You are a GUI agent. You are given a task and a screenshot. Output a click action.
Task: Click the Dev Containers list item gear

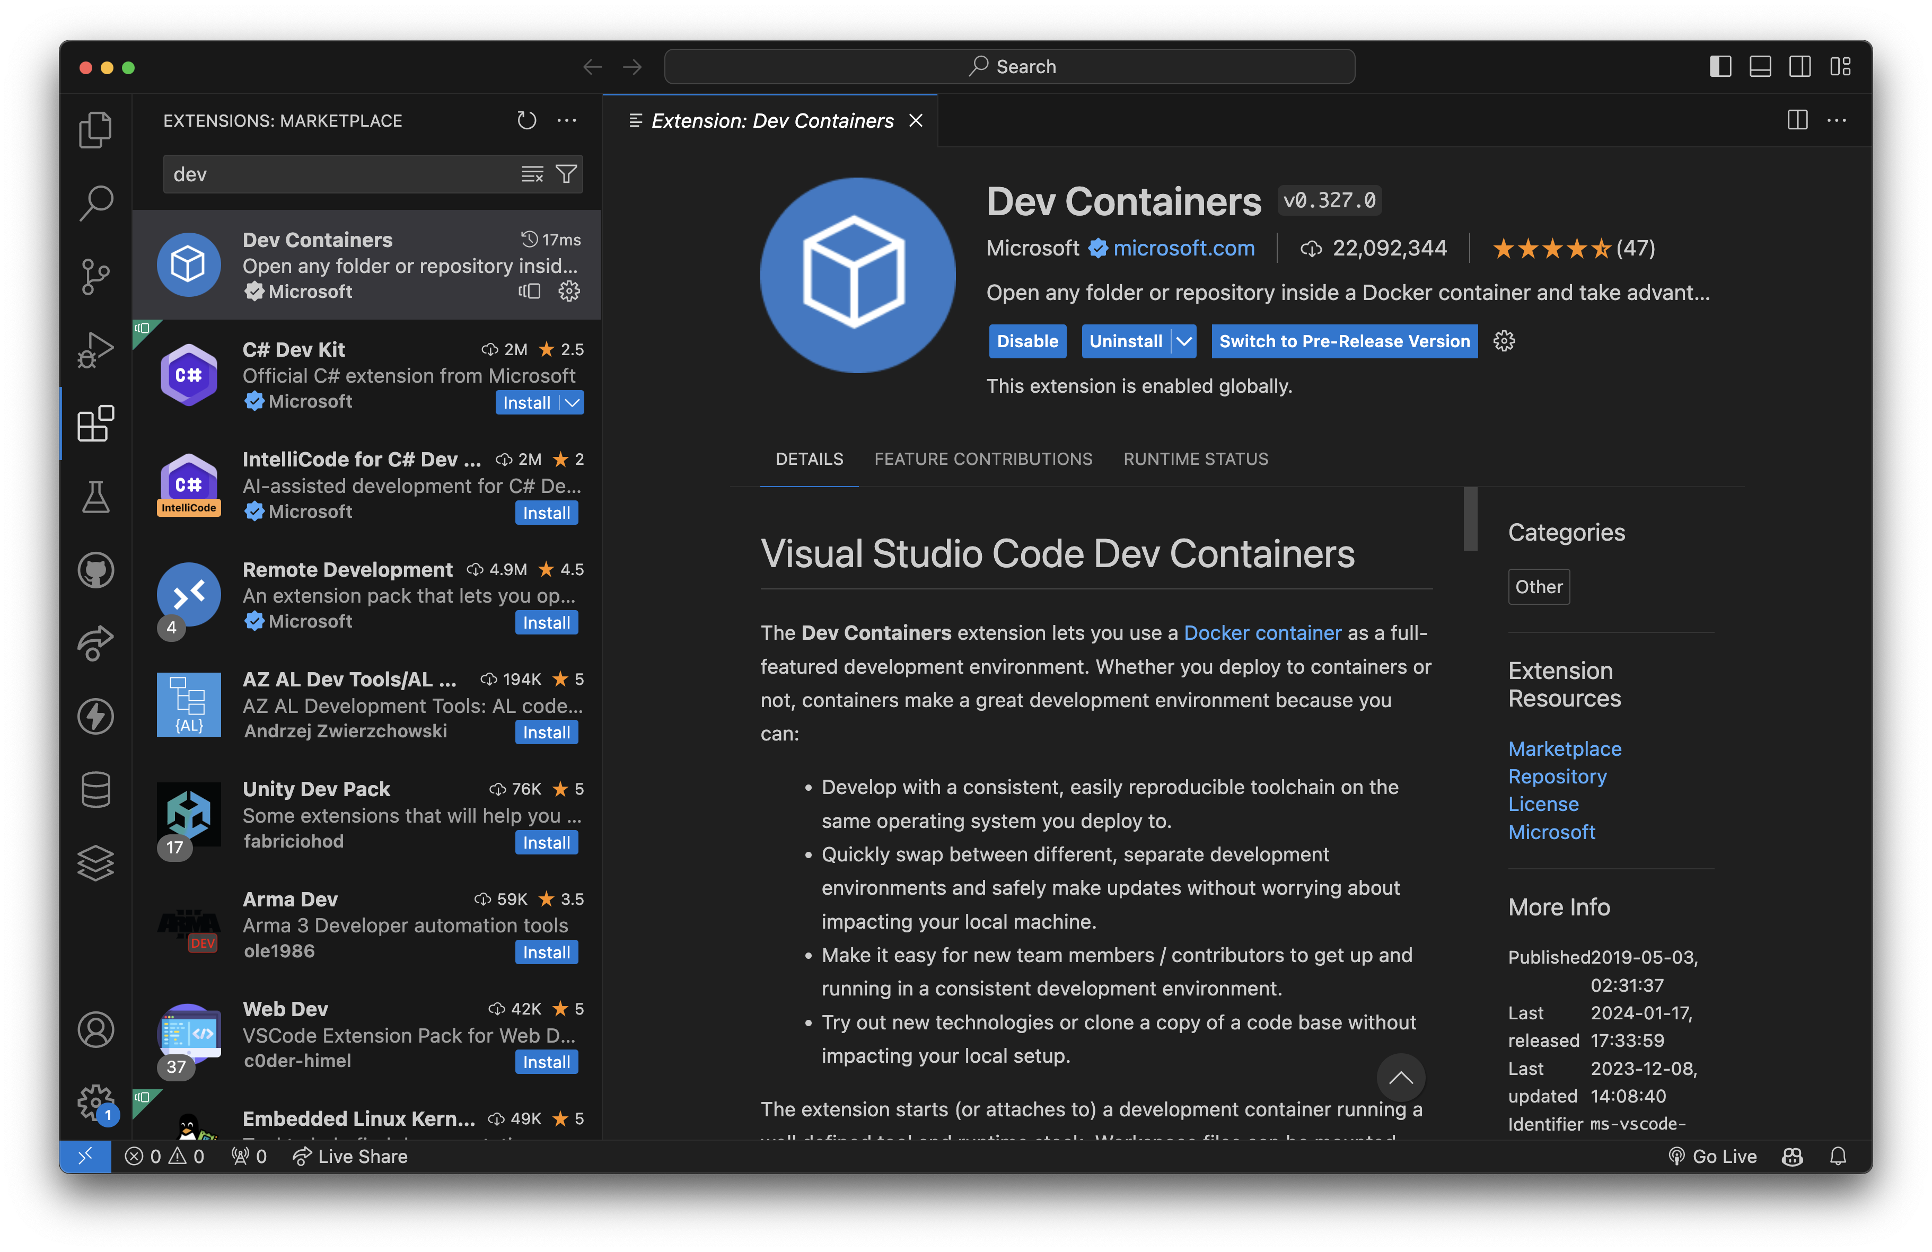569,292
